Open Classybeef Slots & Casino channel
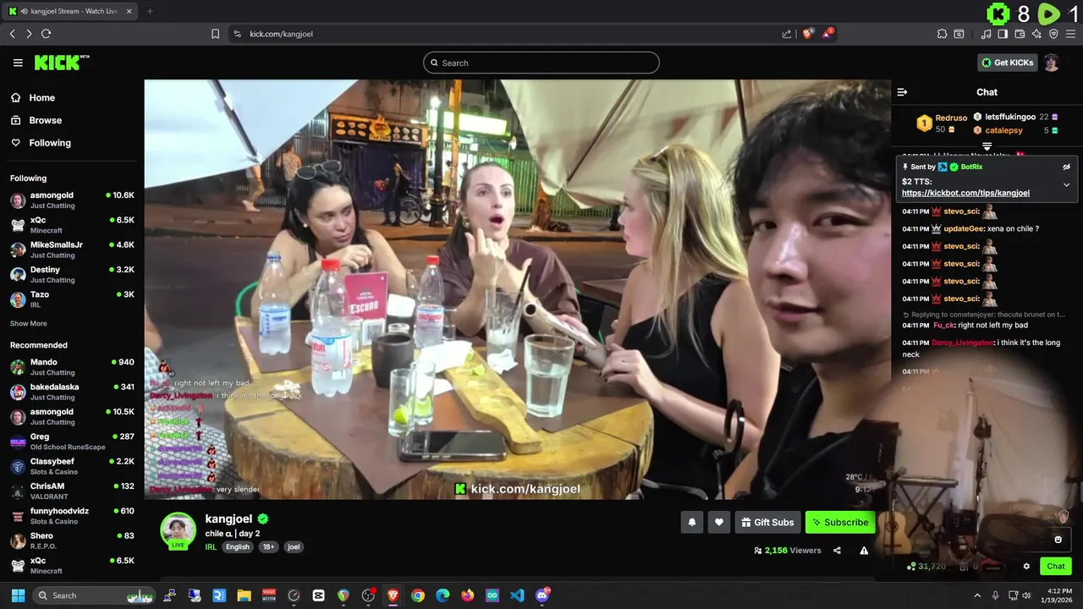Image resolution: width=1083 pixels, height=609 pixels. (x=72, y=466)
